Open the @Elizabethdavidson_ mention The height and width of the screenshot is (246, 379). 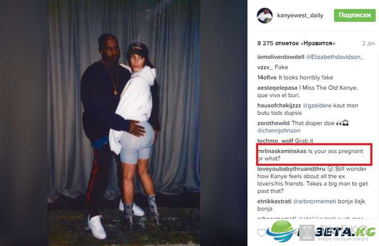(x=335, y=57)
